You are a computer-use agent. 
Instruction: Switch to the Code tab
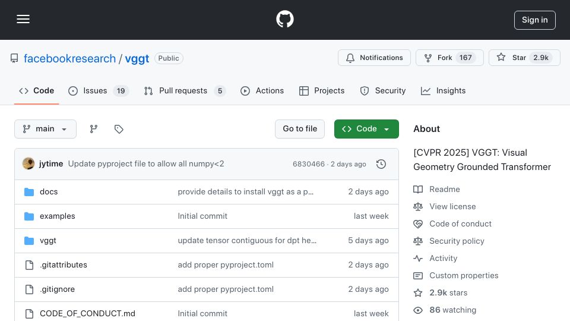(x=36, y=90)
